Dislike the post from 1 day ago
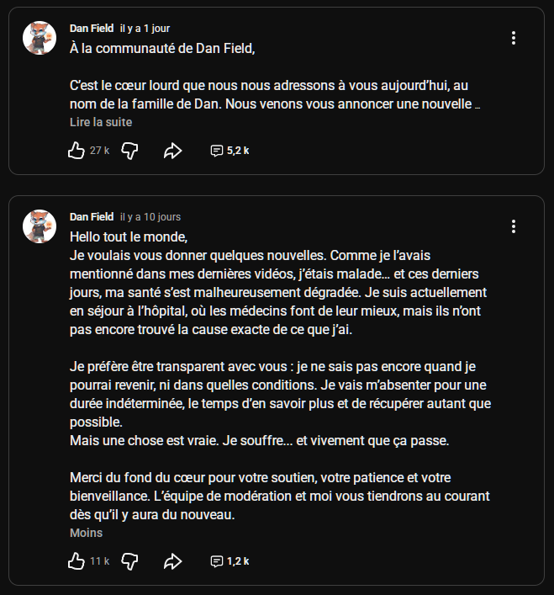Screen dimensions: 554x595 point(129,151)
